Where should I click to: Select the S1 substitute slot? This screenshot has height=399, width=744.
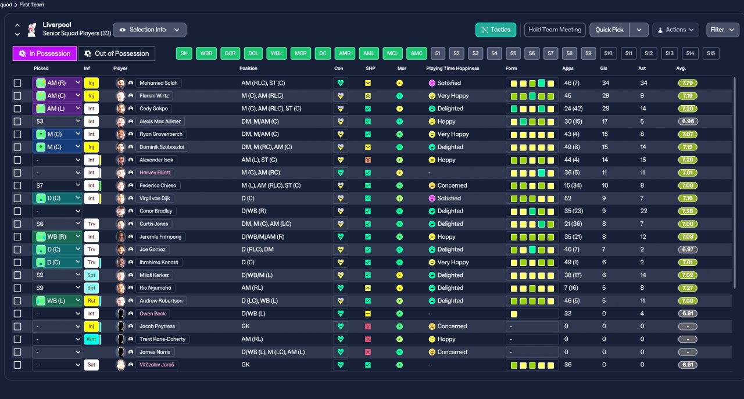tap(438, 53)
